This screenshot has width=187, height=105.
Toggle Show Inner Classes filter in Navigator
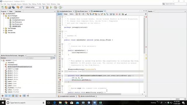point(17,96)
